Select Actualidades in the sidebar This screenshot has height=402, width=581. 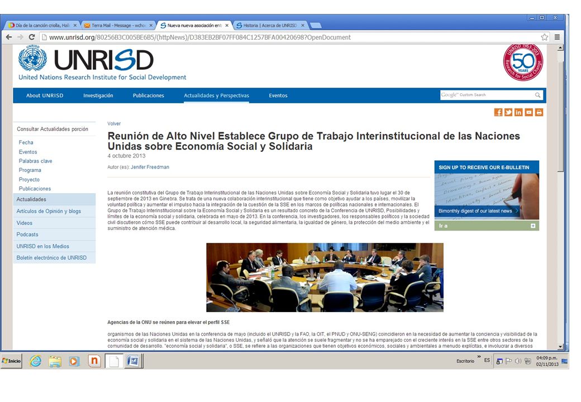pyautogui.click(x=55, y=199)
